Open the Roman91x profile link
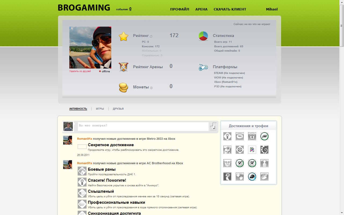Image resolution: width=344 pixels, height=215 pixels. [x=84, y=139]
